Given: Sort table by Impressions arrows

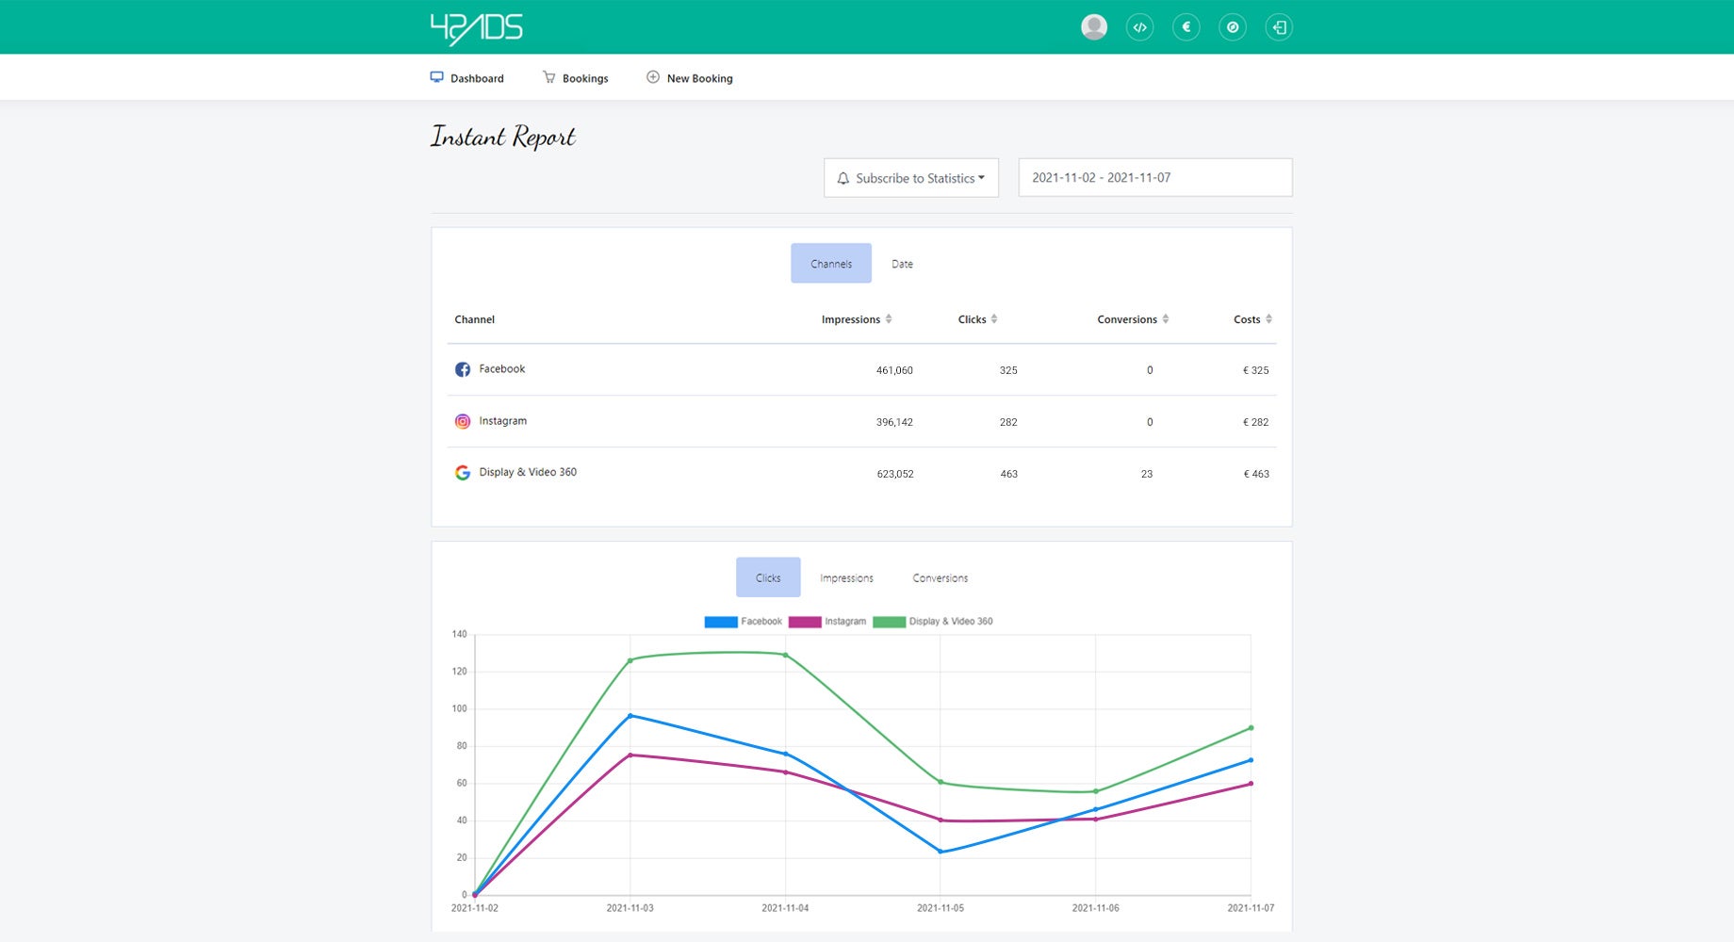Looking at the screenshot, I should 889,319.
